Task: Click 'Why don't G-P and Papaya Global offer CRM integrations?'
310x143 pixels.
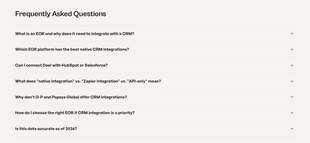Action: (x=71, y=97)
